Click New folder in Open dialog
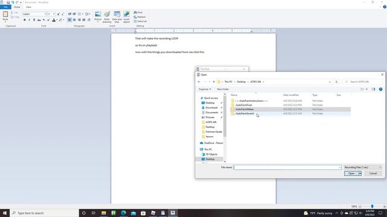387x217 pixels. click(223, 89)
